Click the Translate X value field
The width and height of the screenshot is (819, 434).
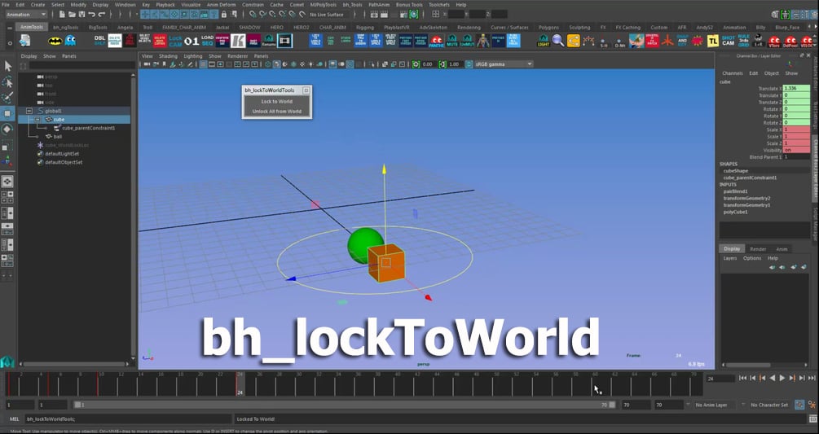click(x=796, y=89)
